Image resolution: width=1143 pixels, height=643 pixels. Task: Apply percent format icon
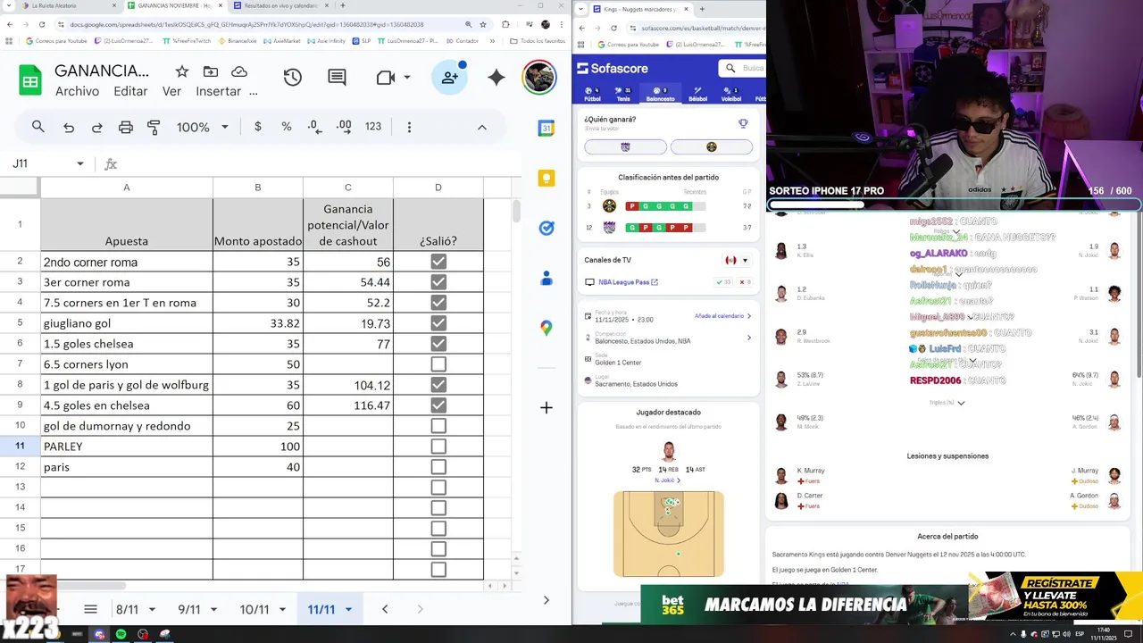[x=287, y=127]
